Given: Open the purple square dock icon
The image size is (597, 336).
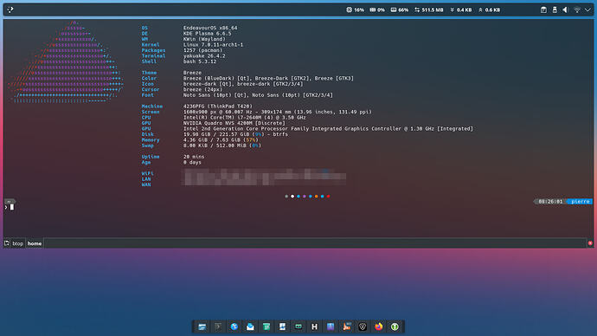Looking at the screenshot, I should coord(331,326).
